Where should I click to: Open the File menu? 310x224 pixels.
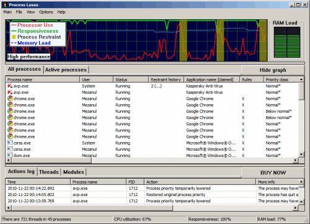(x=19, y=12)
